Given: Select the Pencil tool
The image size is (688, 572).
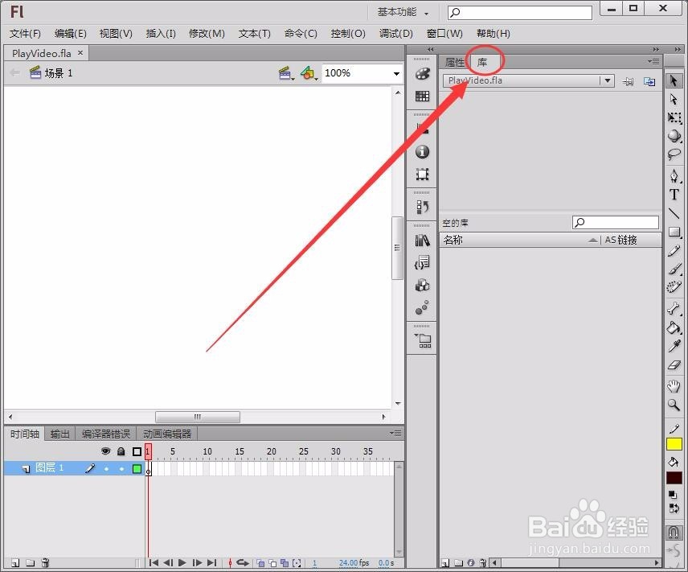Looking at the screenshot, I should [674, 250].
